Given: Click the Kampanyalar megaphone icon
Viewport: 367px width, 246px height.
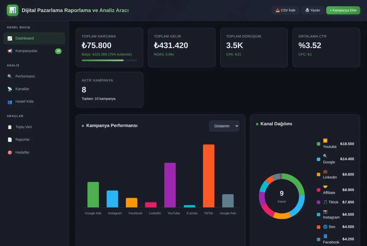Looking at the screenshot, I should tap(10, 51).
